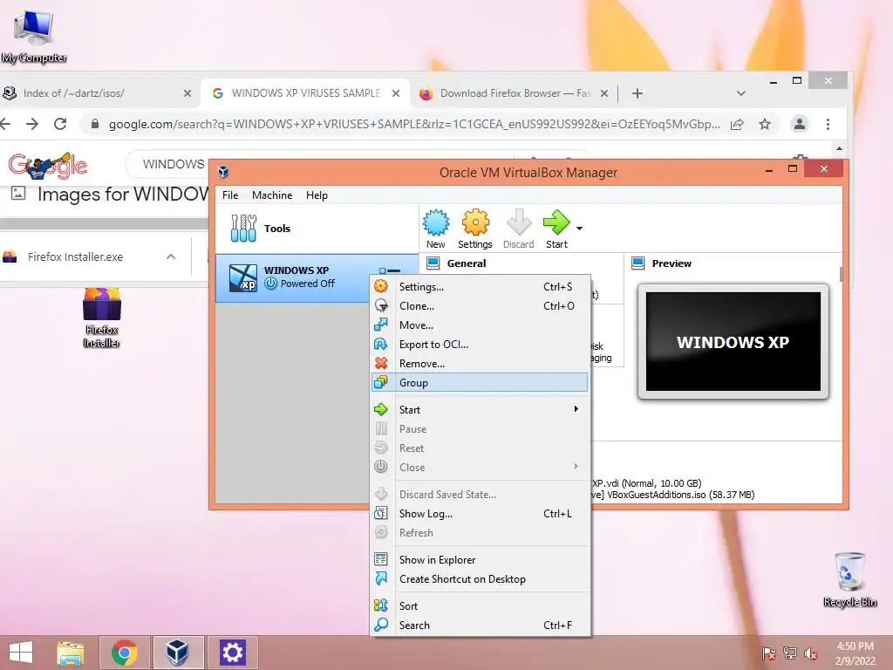Click the Chrome address bar URL
This screenshot has height=670, width=893.
(414, 124)
